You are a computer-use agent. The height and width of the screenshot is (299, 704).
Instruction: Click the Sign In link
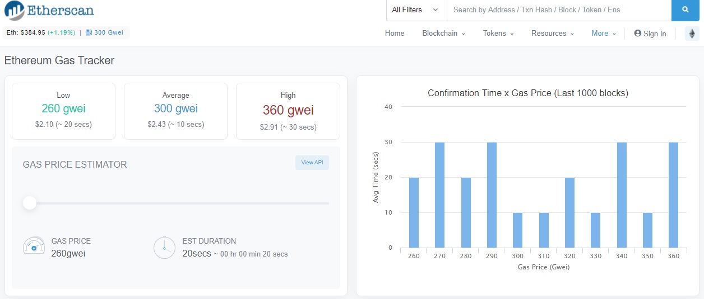(650, 34)
